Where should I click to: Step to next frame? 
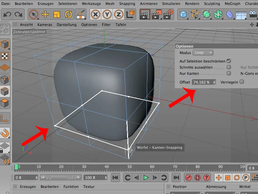click(x=155, y=178)
